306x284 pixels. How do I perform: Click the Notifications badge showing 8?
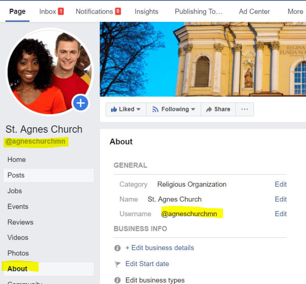coord(118,11)
